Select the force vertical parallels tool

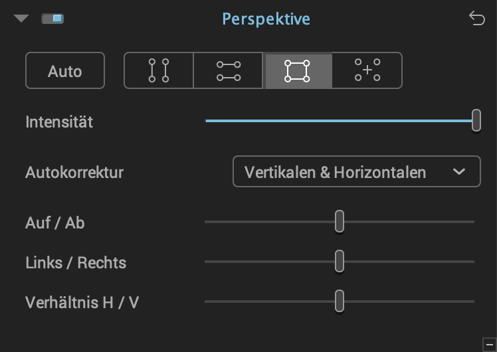click(159, 70)
